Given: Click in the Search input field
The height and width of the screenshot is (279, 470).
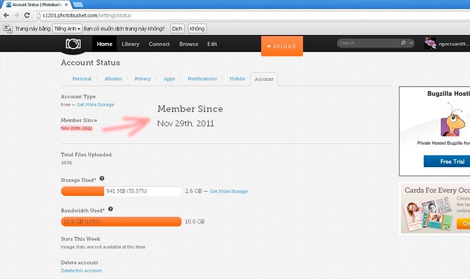Looking at the screenshot, I should click(x=369, y=43).
